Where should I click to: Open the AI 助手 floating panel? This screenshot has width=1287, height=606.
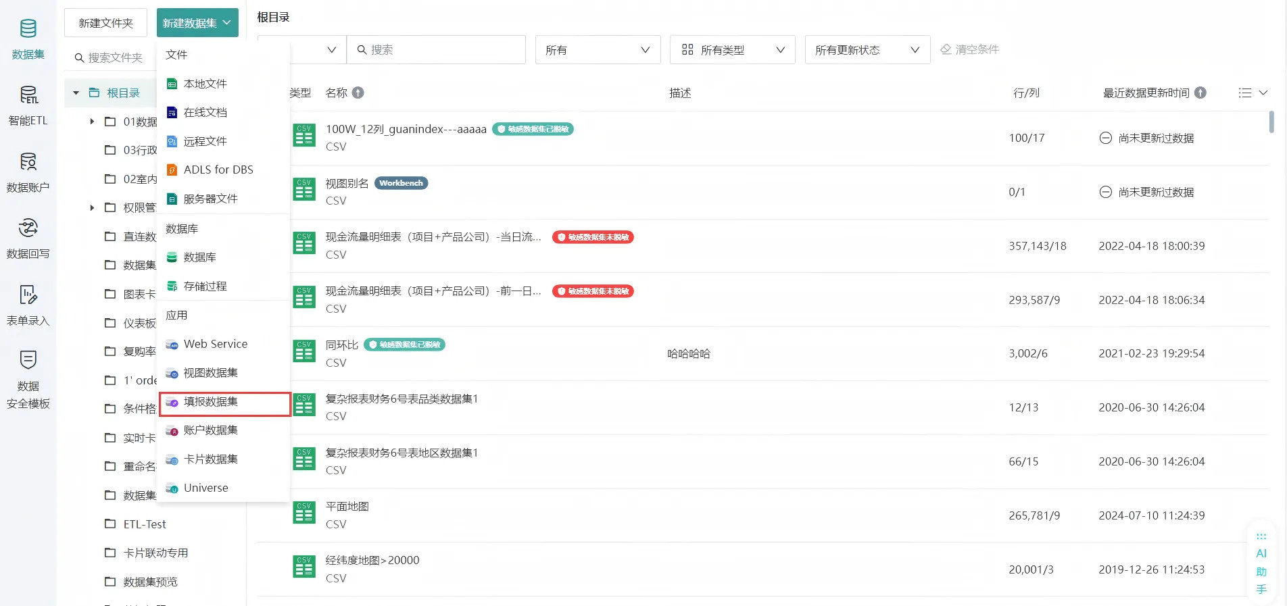[x=1261, y=562]
